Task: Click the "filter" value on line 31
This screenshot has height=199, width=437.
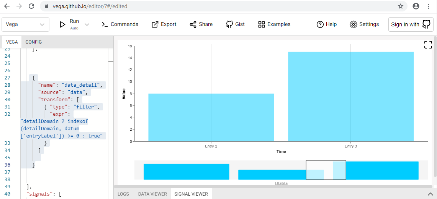Action: [85, 107]
